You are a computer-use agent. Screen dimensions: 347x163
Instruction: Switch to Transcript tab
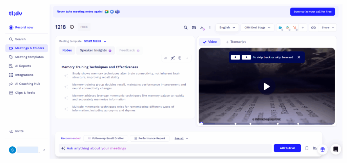(x=236, y=42)
